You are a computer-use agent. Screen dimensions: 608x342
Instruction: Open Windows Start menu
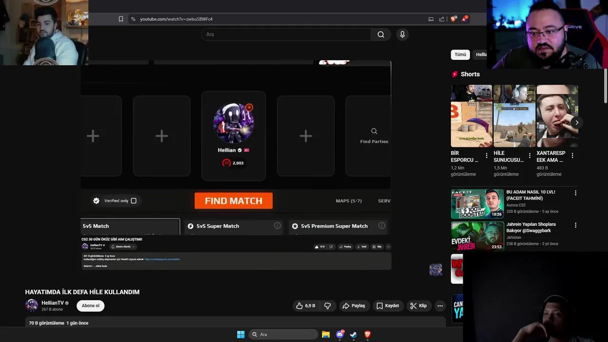click(241, 334)
